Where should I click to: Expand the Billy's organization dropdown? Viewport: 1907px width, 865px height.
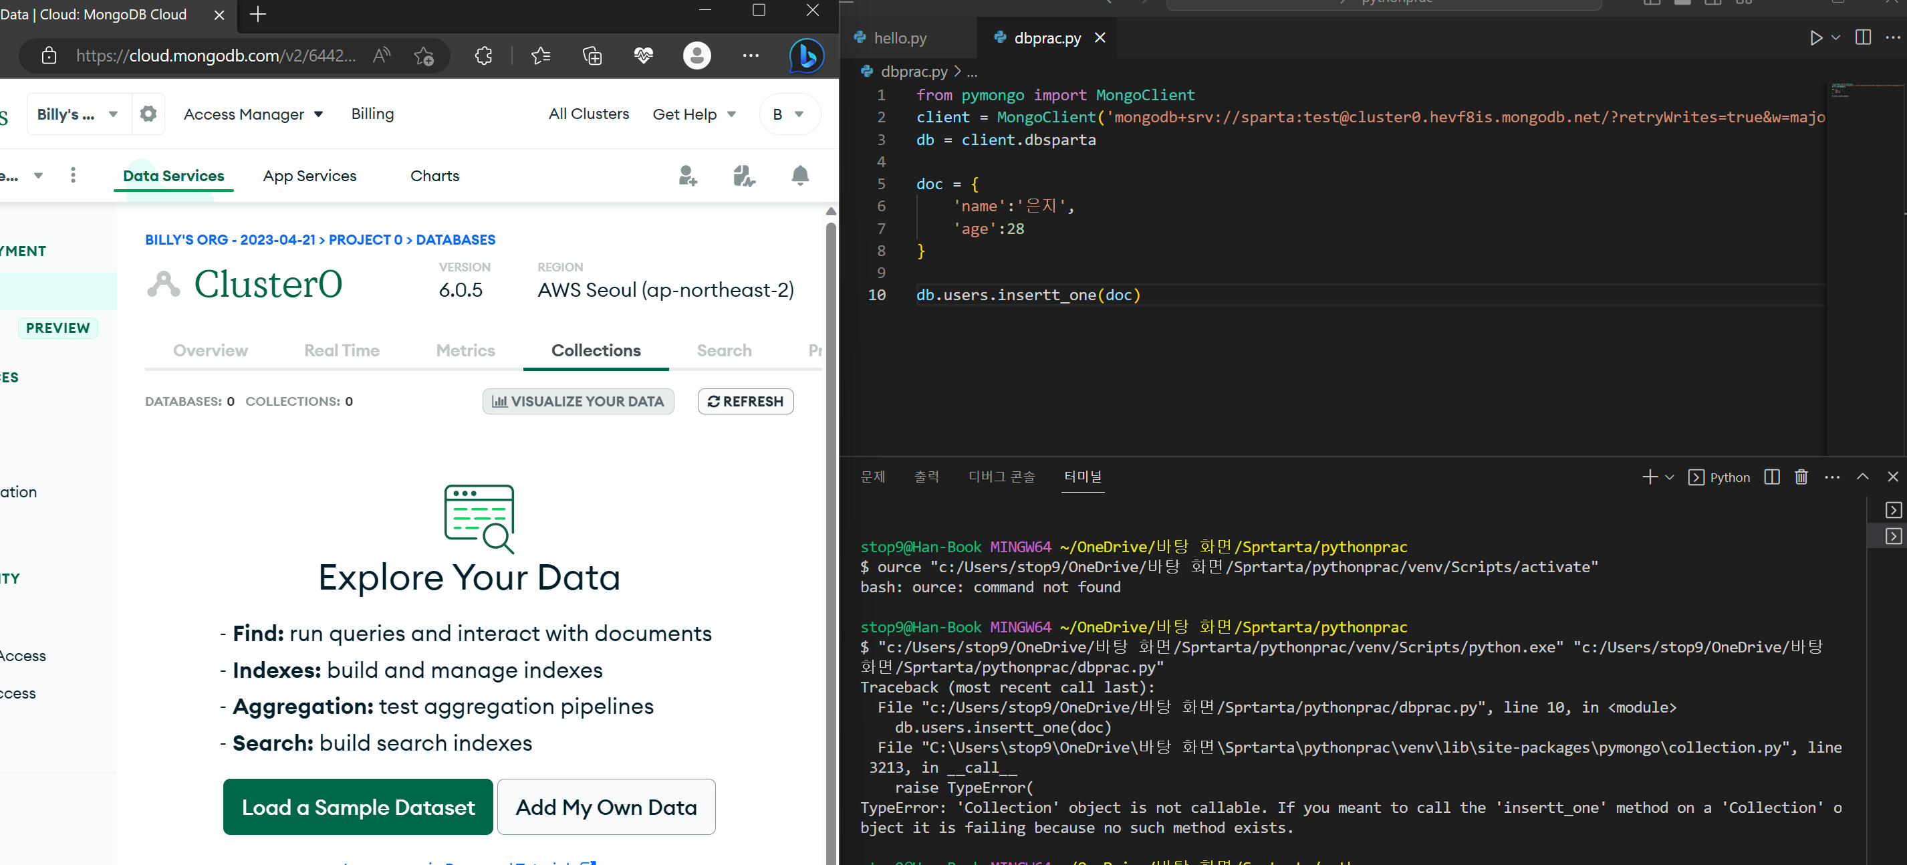click(x=78, y=114)
